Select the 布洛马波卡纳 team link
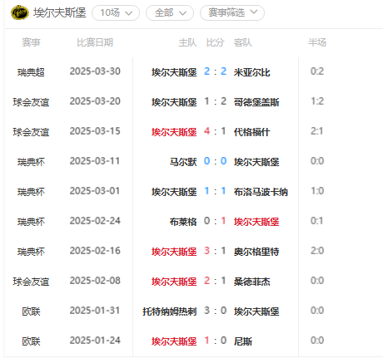383x358 pixels. point(261,192)
